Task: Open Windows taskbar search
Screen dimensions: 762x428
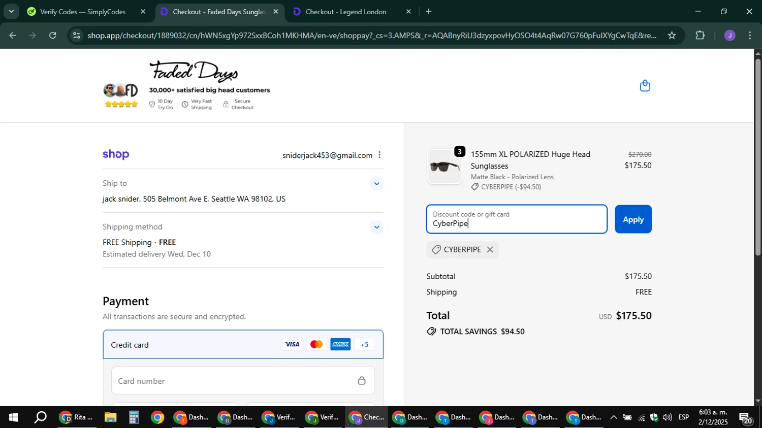Action: pos(40,418)
